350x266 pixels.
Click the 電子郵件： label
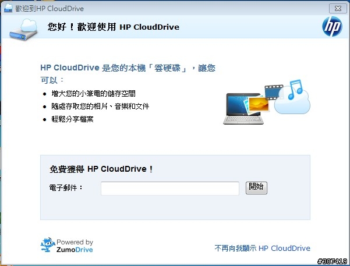tap(66, 187)
